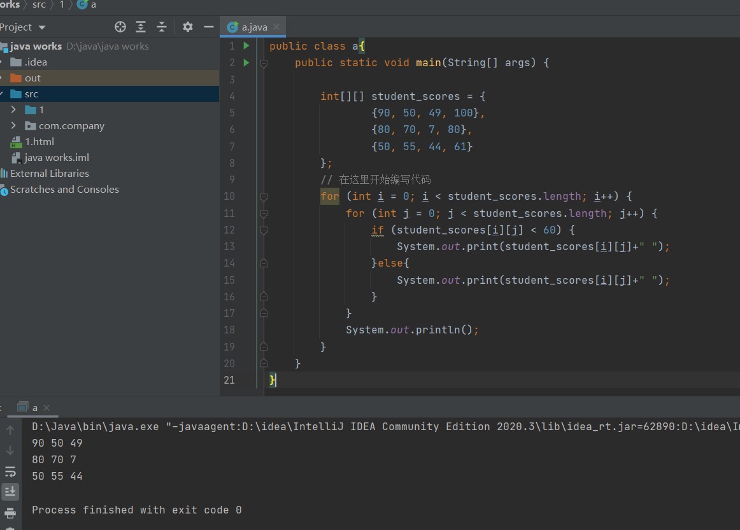
Task: Switch to the a.java editor tab
Action: [253, 27]
